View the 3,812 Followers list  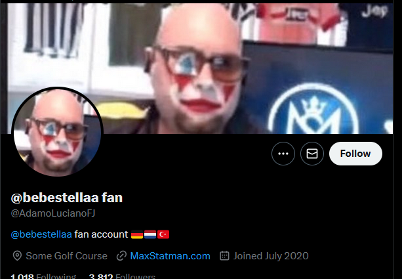[x=122, y=276]
